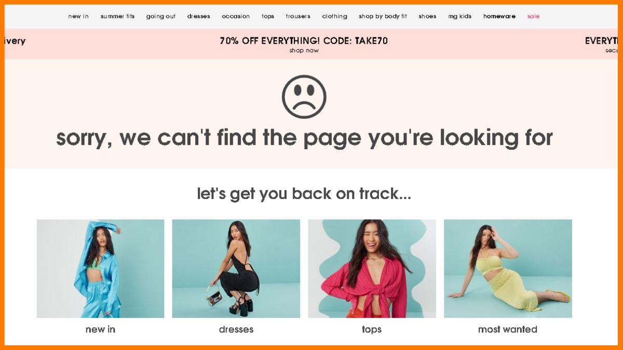Open 'shop by body fit' menu
This screenshot has width=623, height=350.
pos(383,17)
